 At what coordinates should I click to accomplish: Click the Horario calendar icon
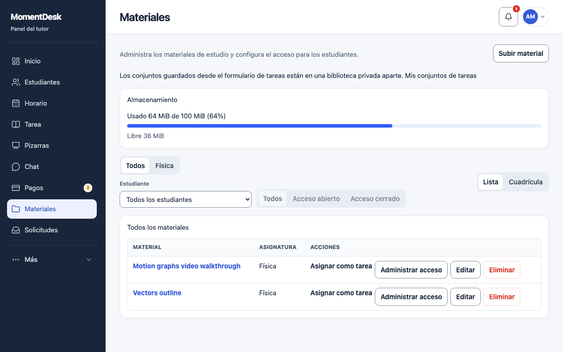(x=16, y=103)
